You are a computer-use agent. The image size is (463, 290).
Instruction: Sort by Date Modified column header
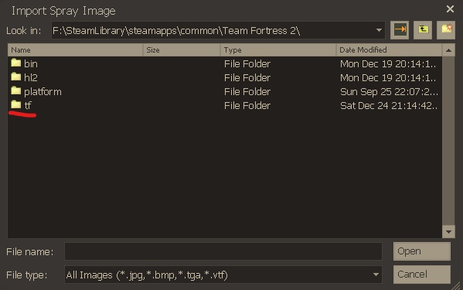pyautogui.click(x=389, y=50)
